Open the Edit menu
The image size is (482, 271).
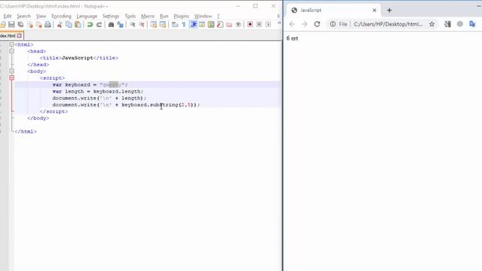point(8,17)
